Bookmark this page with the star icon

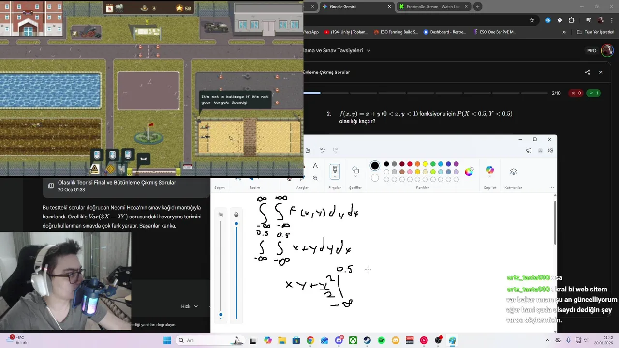532,20
